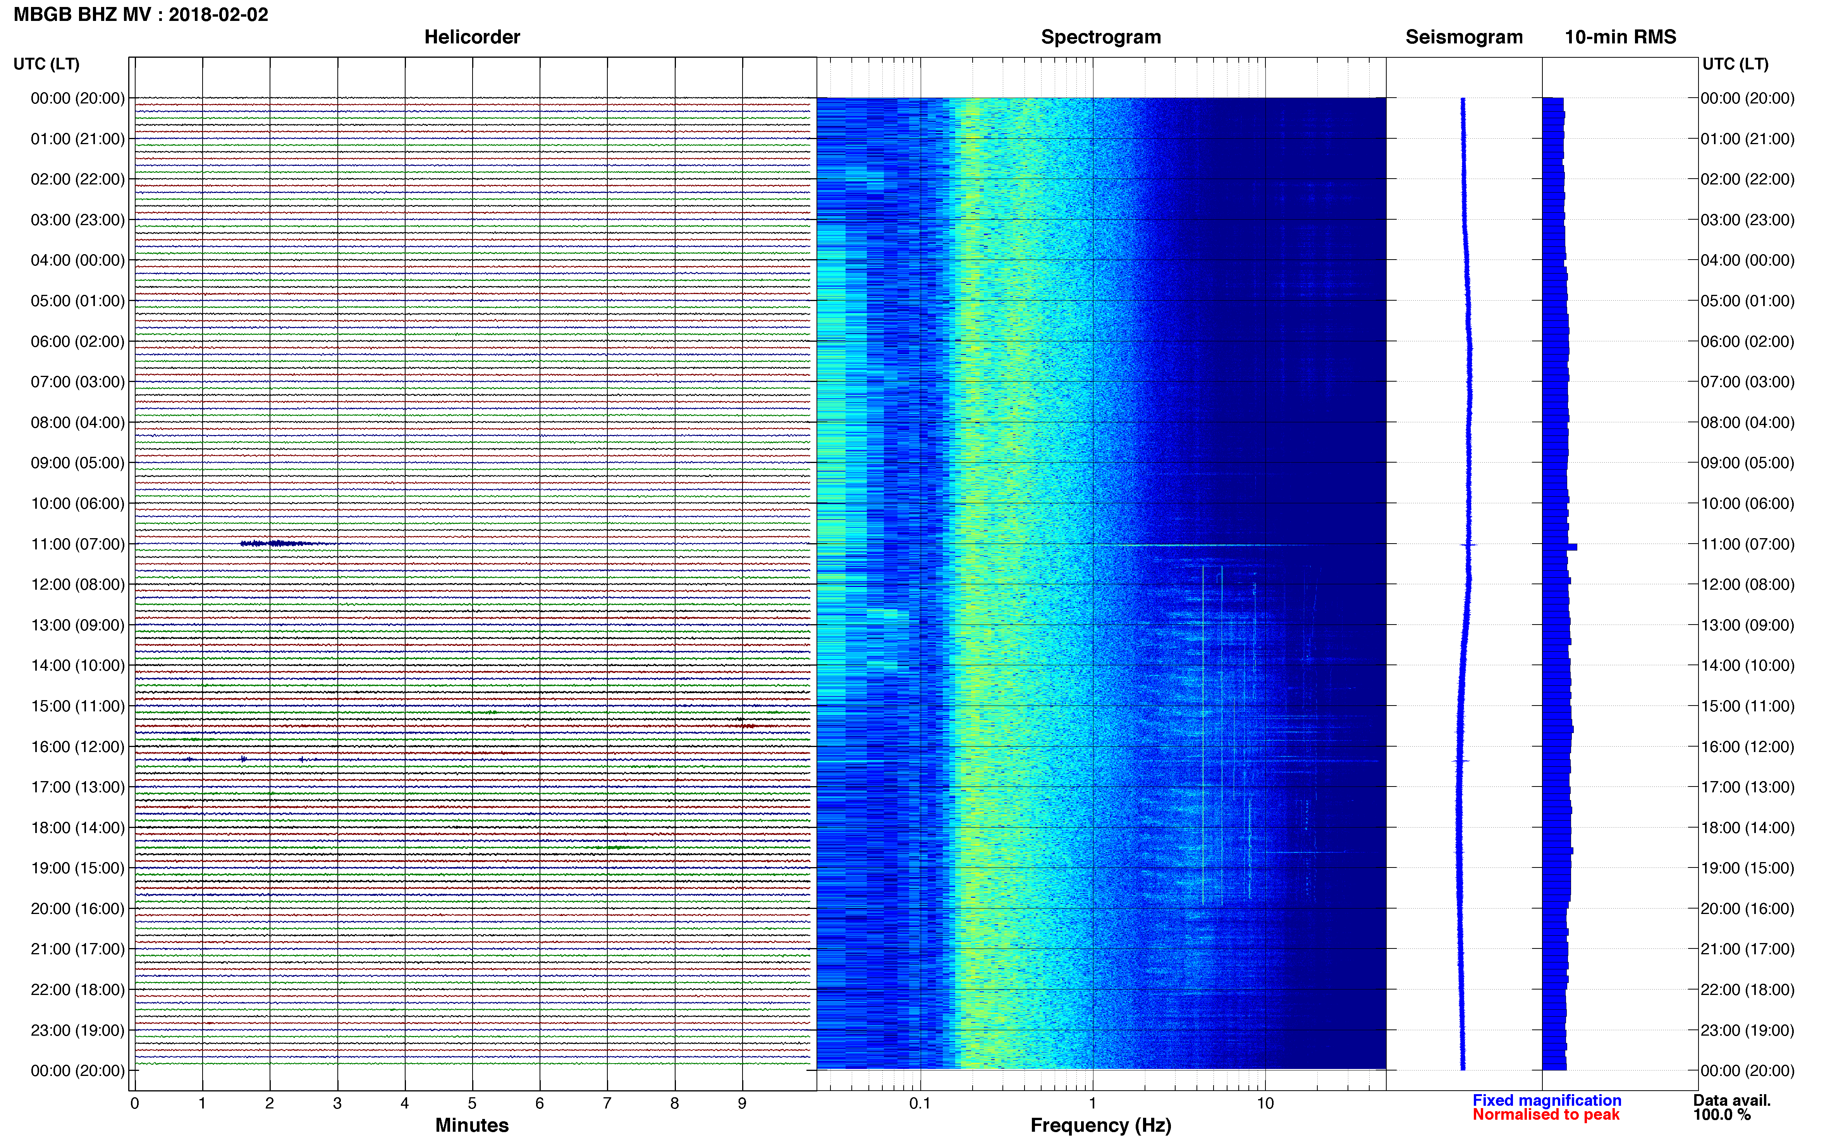Click "17:00 (13:00)" on the RMS-side time axis
The width and height of the screenshot is (1836, 1148).
point(1747,787)
